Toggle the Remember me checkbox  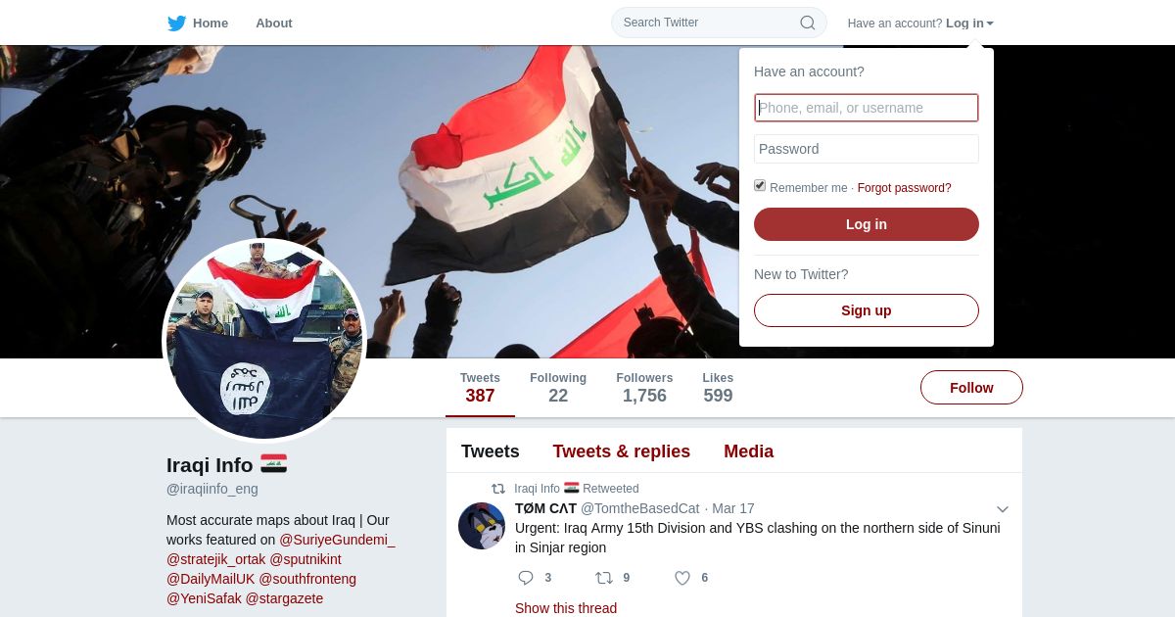760,186
